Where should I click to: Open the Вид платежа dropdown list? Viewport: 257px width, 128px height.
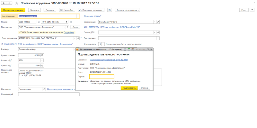click(158, 38)
